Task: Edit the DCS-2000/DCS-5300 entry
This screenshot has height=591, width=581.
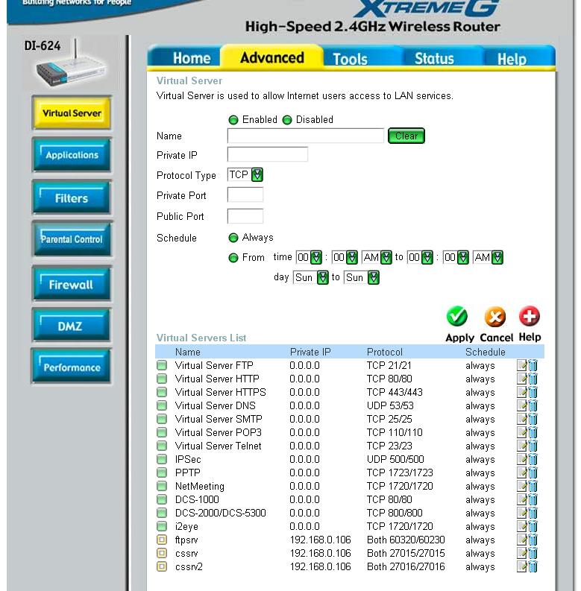Action: [522, 513]
